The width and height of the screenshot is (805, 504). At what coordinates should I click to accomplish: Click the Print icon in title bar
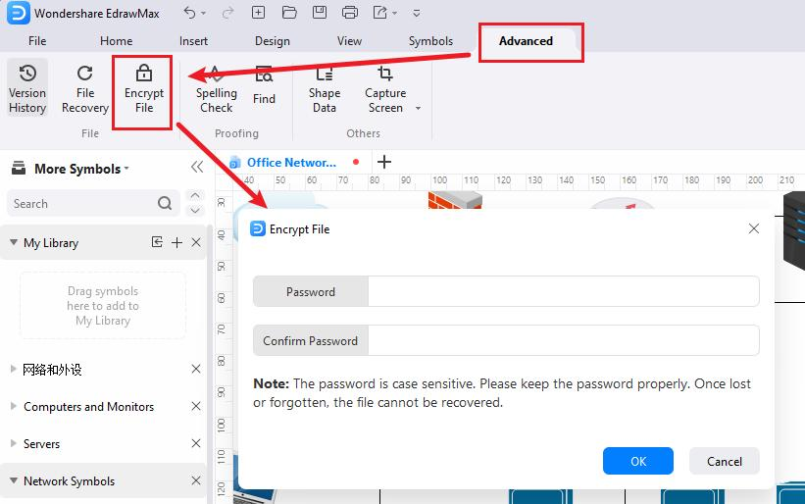coord(350,13)
